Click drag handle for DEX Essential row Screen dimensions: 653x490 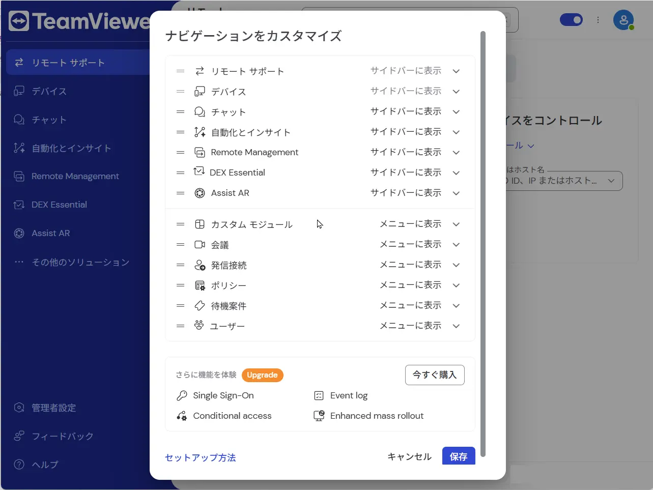180,172
